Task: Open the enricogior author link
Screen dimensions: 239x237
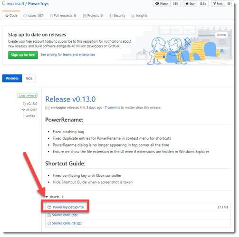Action: point(58,108)
